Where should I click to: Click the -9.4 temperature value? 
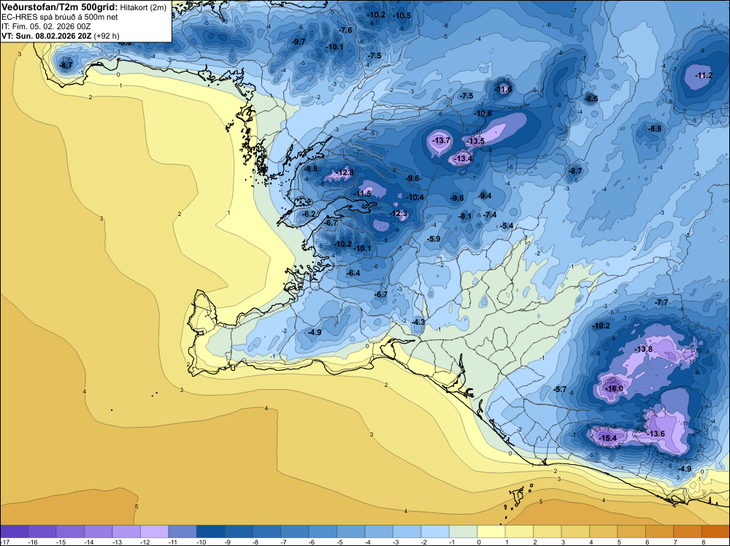point(485,196)
